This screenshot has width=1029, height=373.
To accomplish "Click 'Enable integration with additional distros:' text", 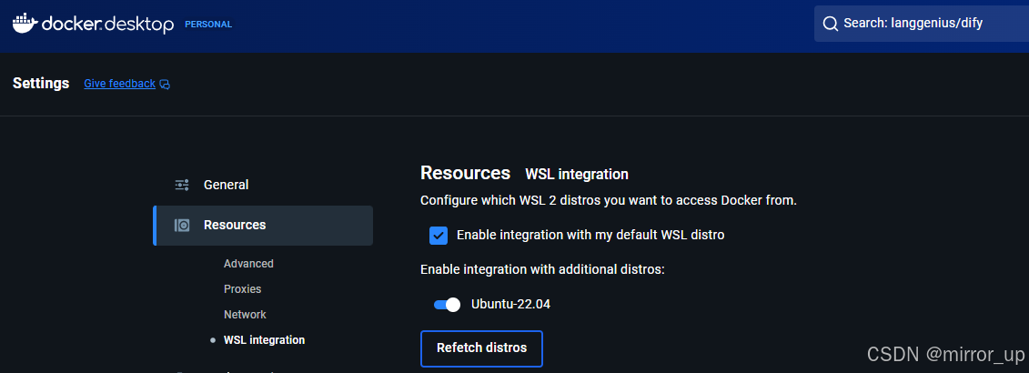I will click(543, 269).
